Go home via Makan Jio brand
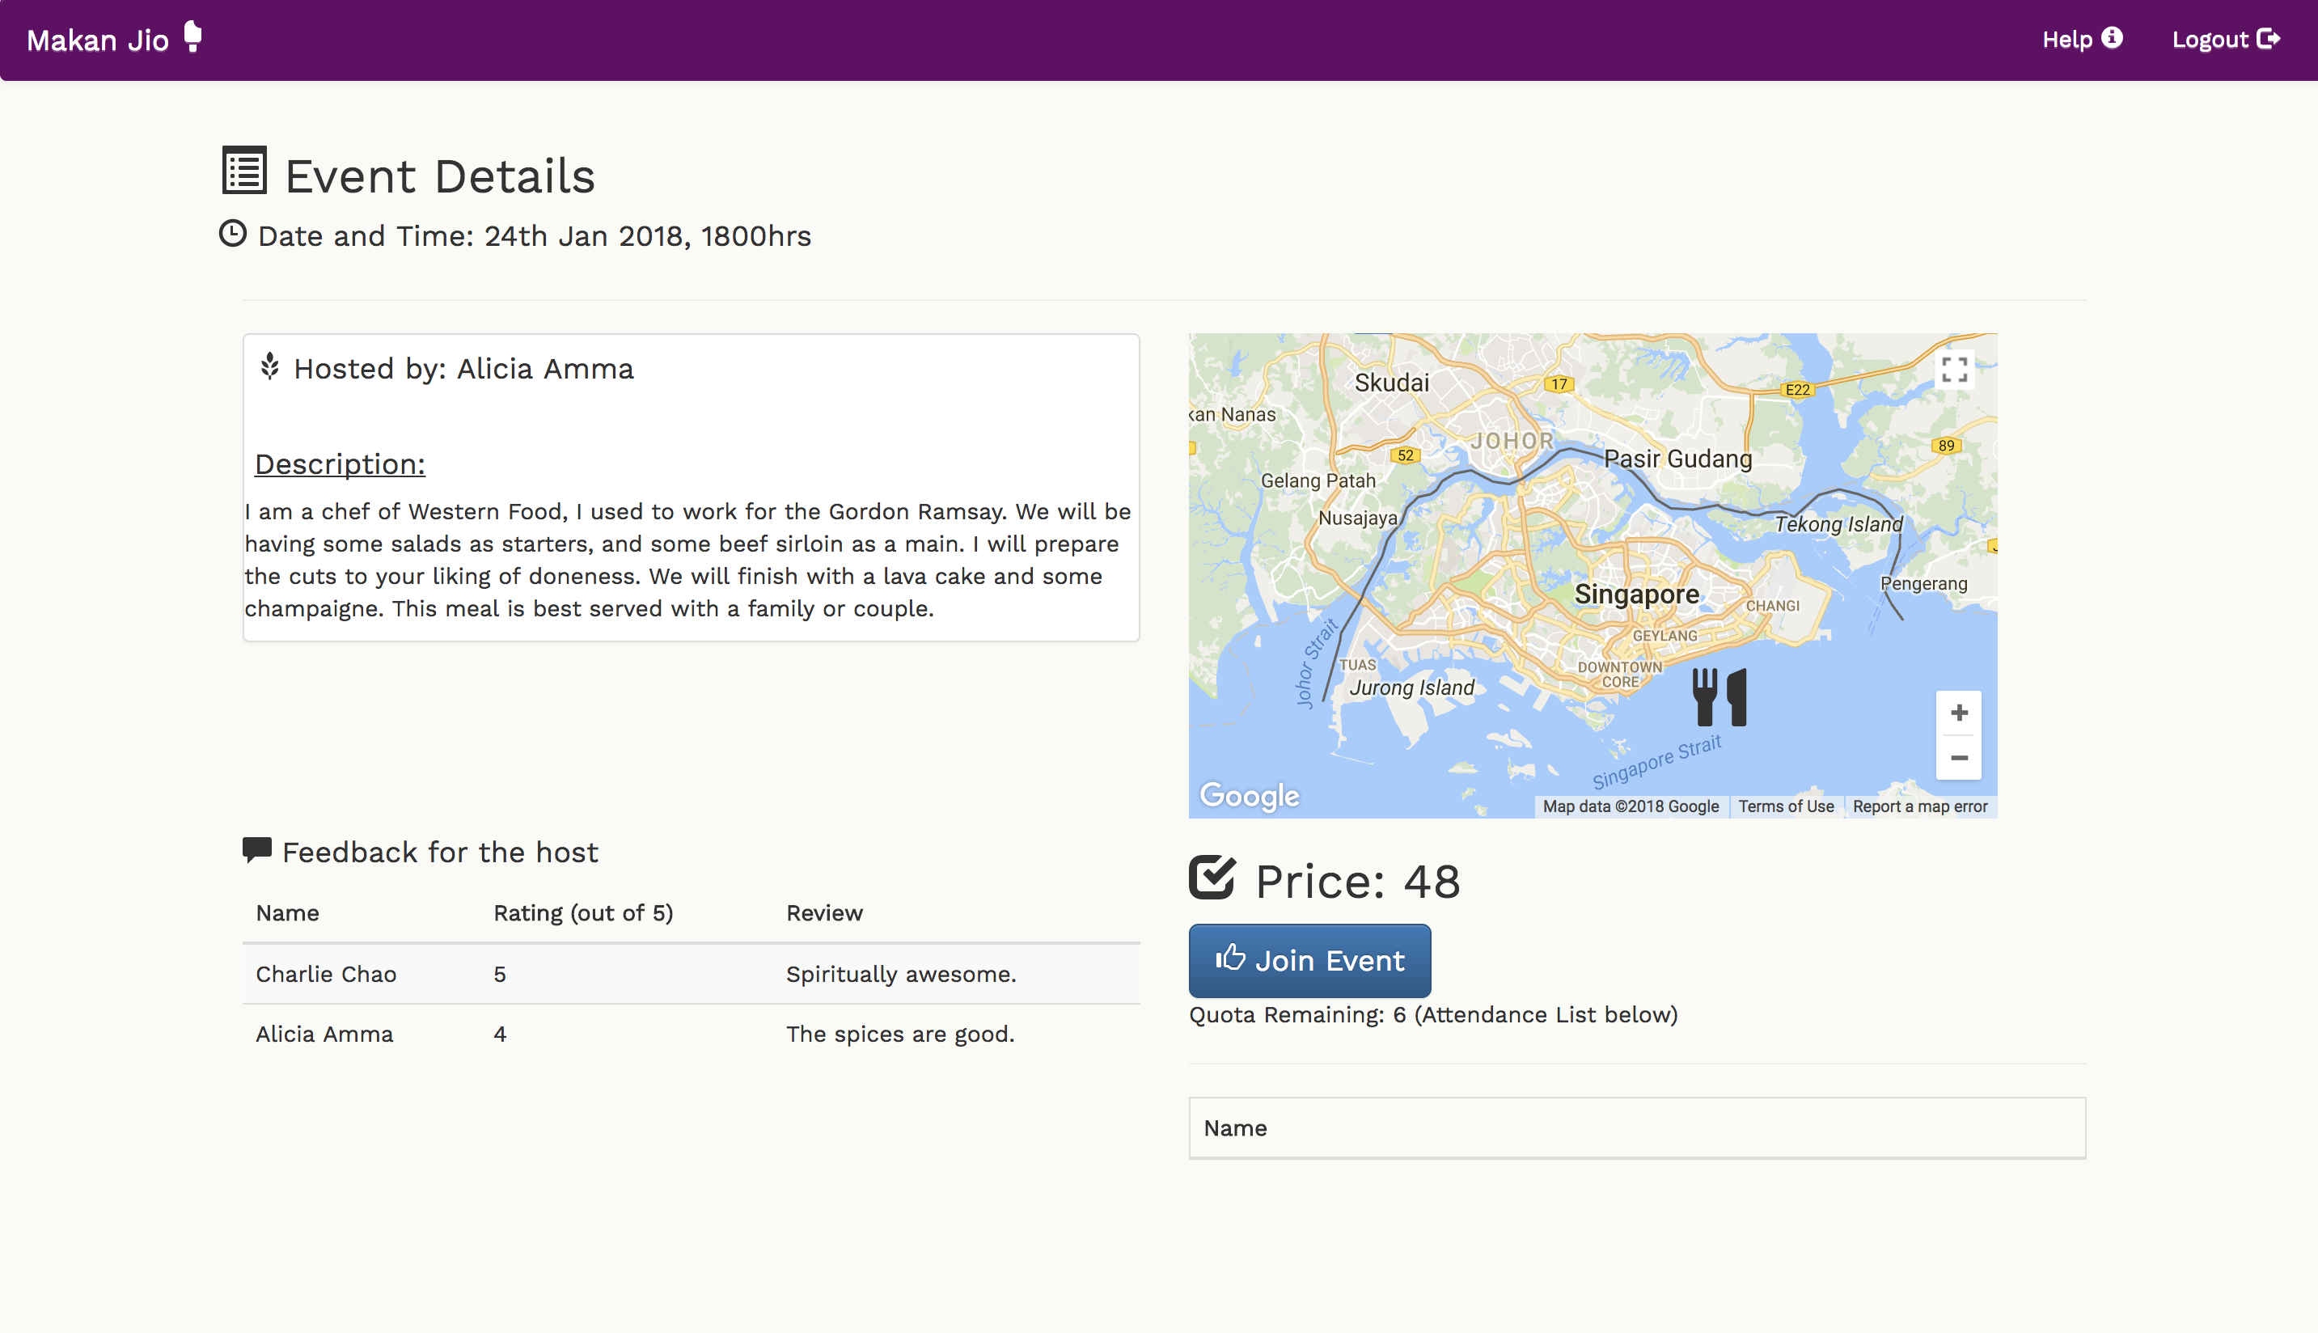The height and width of the screenshot is (1333, 2318). [98, 40]
